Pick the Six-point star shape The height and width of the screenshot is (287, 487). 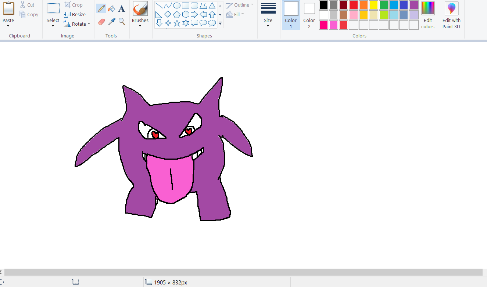click(x=186, y=23)
